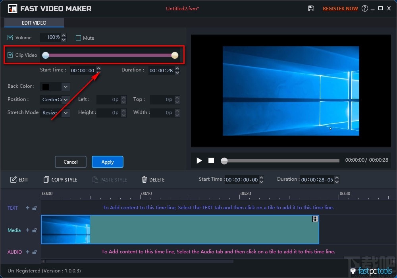Stop the video preview playback
The height and width of the screenshot is (278, 397).
[x=211, y=160]
